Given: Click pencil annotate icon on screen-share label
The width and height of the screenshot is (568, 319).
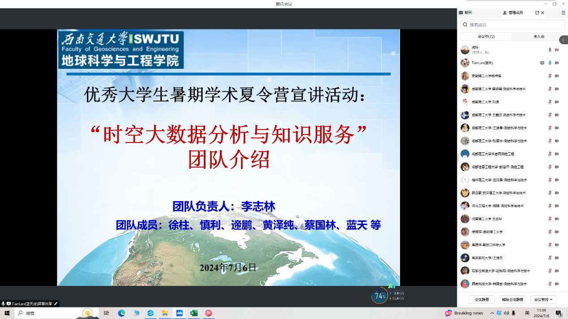Looking at the screenshot, I should click(x=56, y=304).
